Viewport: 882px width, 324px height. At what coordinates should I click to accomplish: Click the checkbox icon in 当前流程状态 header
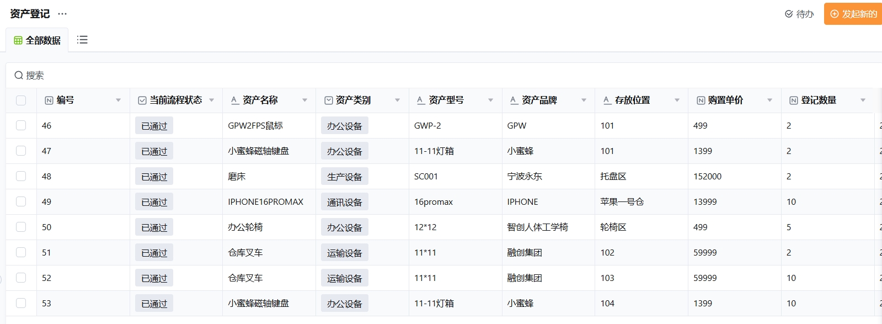point(142,100)
